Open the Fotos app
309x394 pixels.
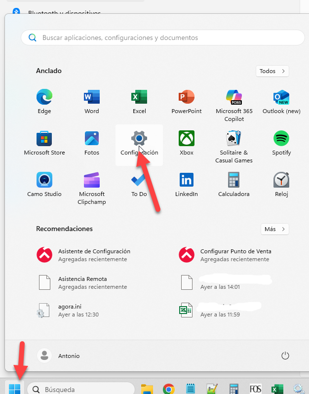92,143
